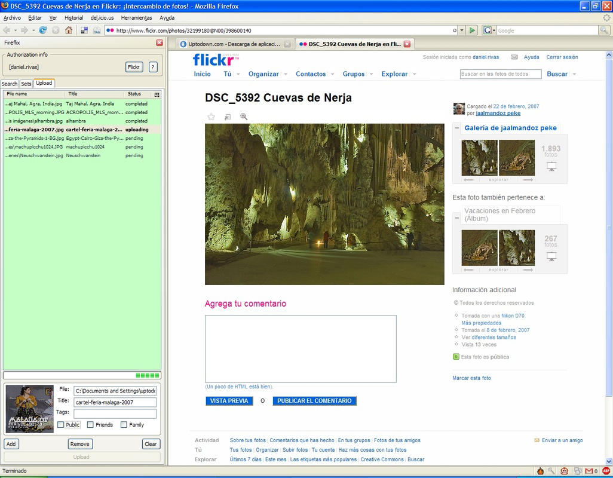The height and width of the screenshot is (478, 613).
Task: Click inside the comment text area
Action: pyautogui.click(x=301, y=348)
